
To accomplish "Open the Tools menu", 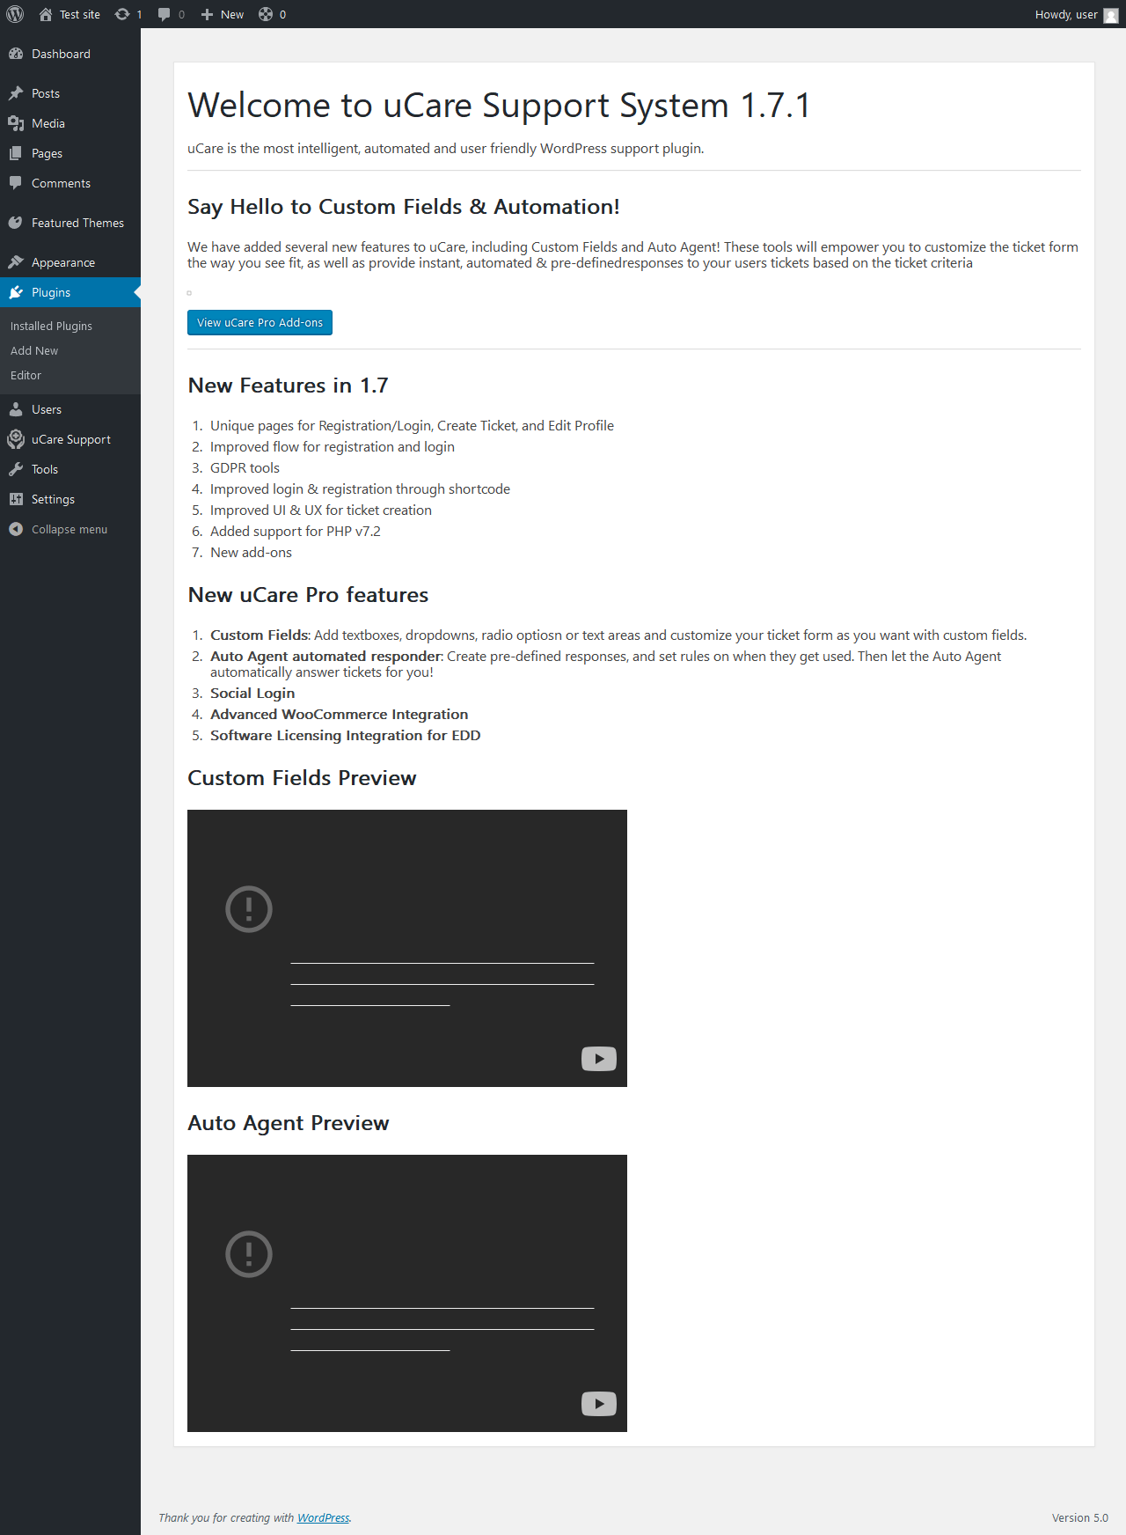I will [x=70, y=469].
